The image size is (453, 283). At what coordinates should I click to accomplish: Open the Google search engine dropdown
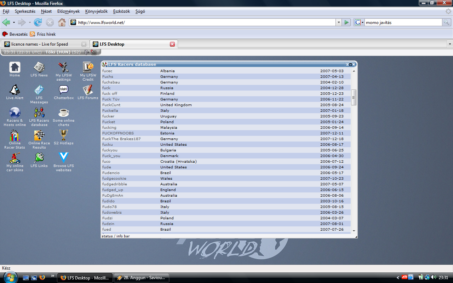(359, 22)
